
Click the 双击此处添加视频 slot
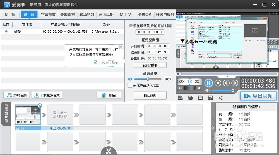click(x=60, y=115)
